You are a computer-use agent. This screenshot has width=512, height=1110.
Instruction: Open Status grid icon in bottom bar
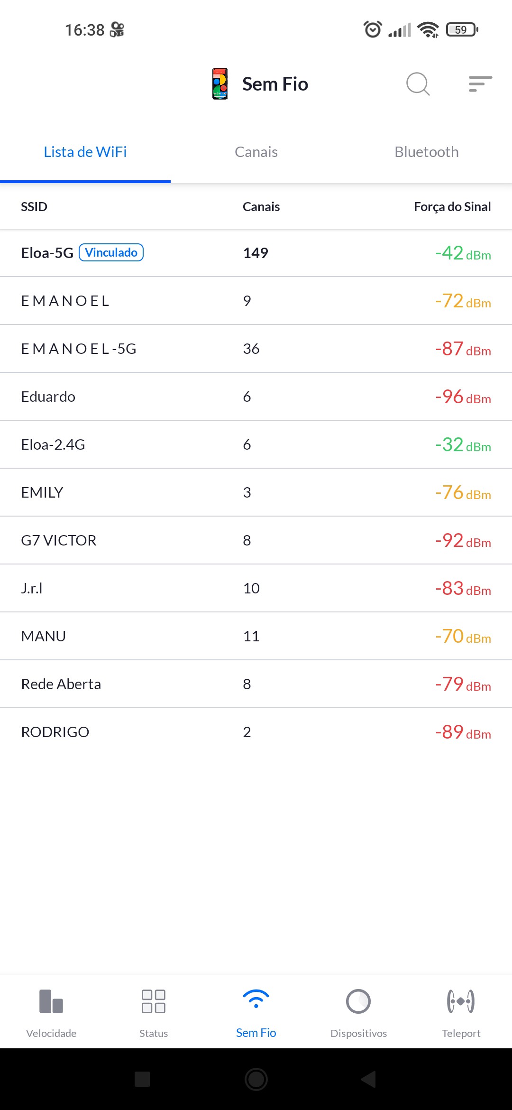(154, 1011)
